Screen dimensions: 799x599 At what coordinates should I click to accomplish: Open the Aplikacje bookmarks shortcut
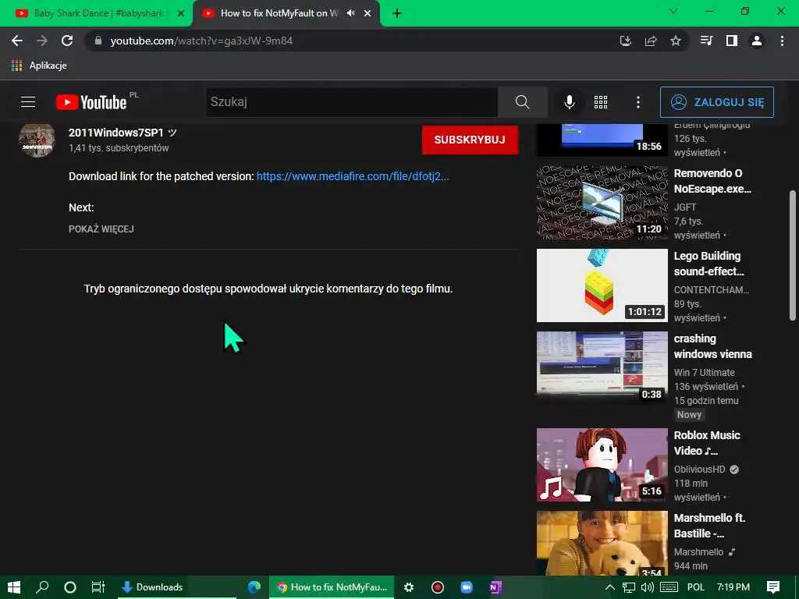(x=39, y=66)
